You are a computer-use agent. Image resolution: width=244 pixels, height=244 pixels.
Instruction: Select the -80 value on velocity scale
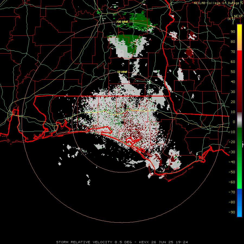pyautogui.click(x=232, y=202)
